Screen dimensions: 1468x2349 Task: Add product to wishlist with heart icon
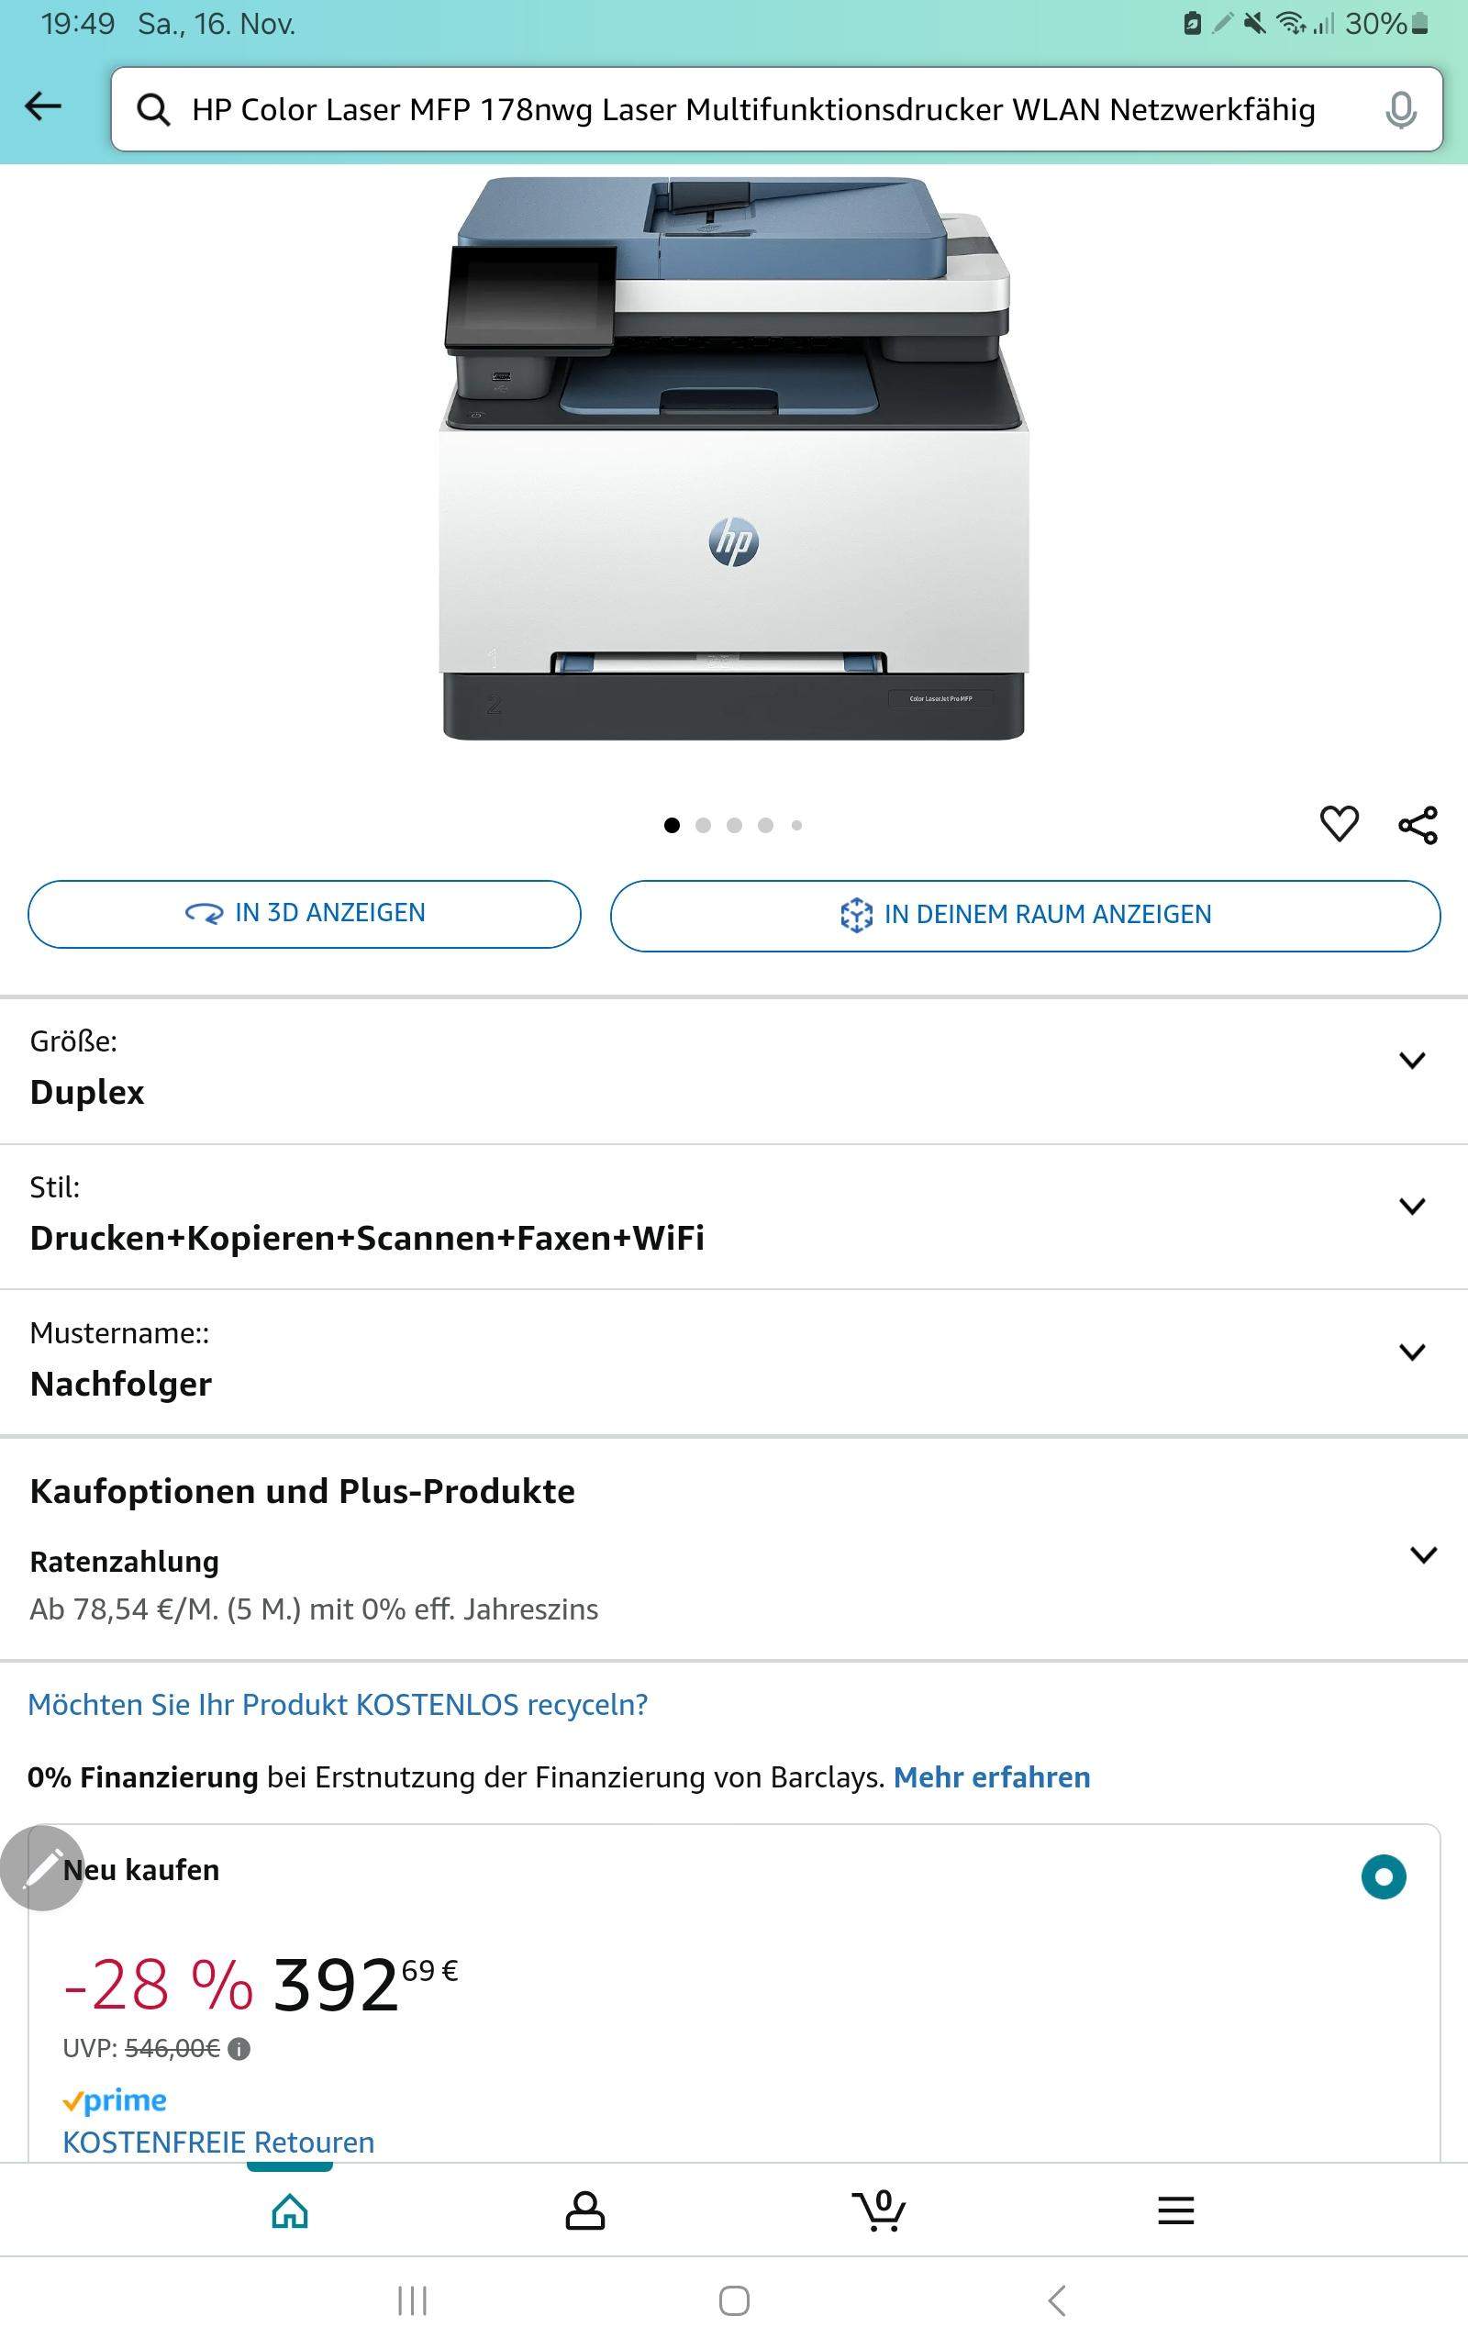coord(1339,825)
